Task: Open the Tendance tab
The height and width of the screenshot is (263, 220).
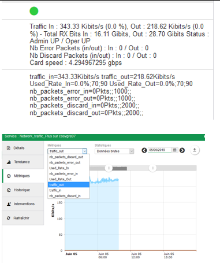Action: [x=23, y=162]
